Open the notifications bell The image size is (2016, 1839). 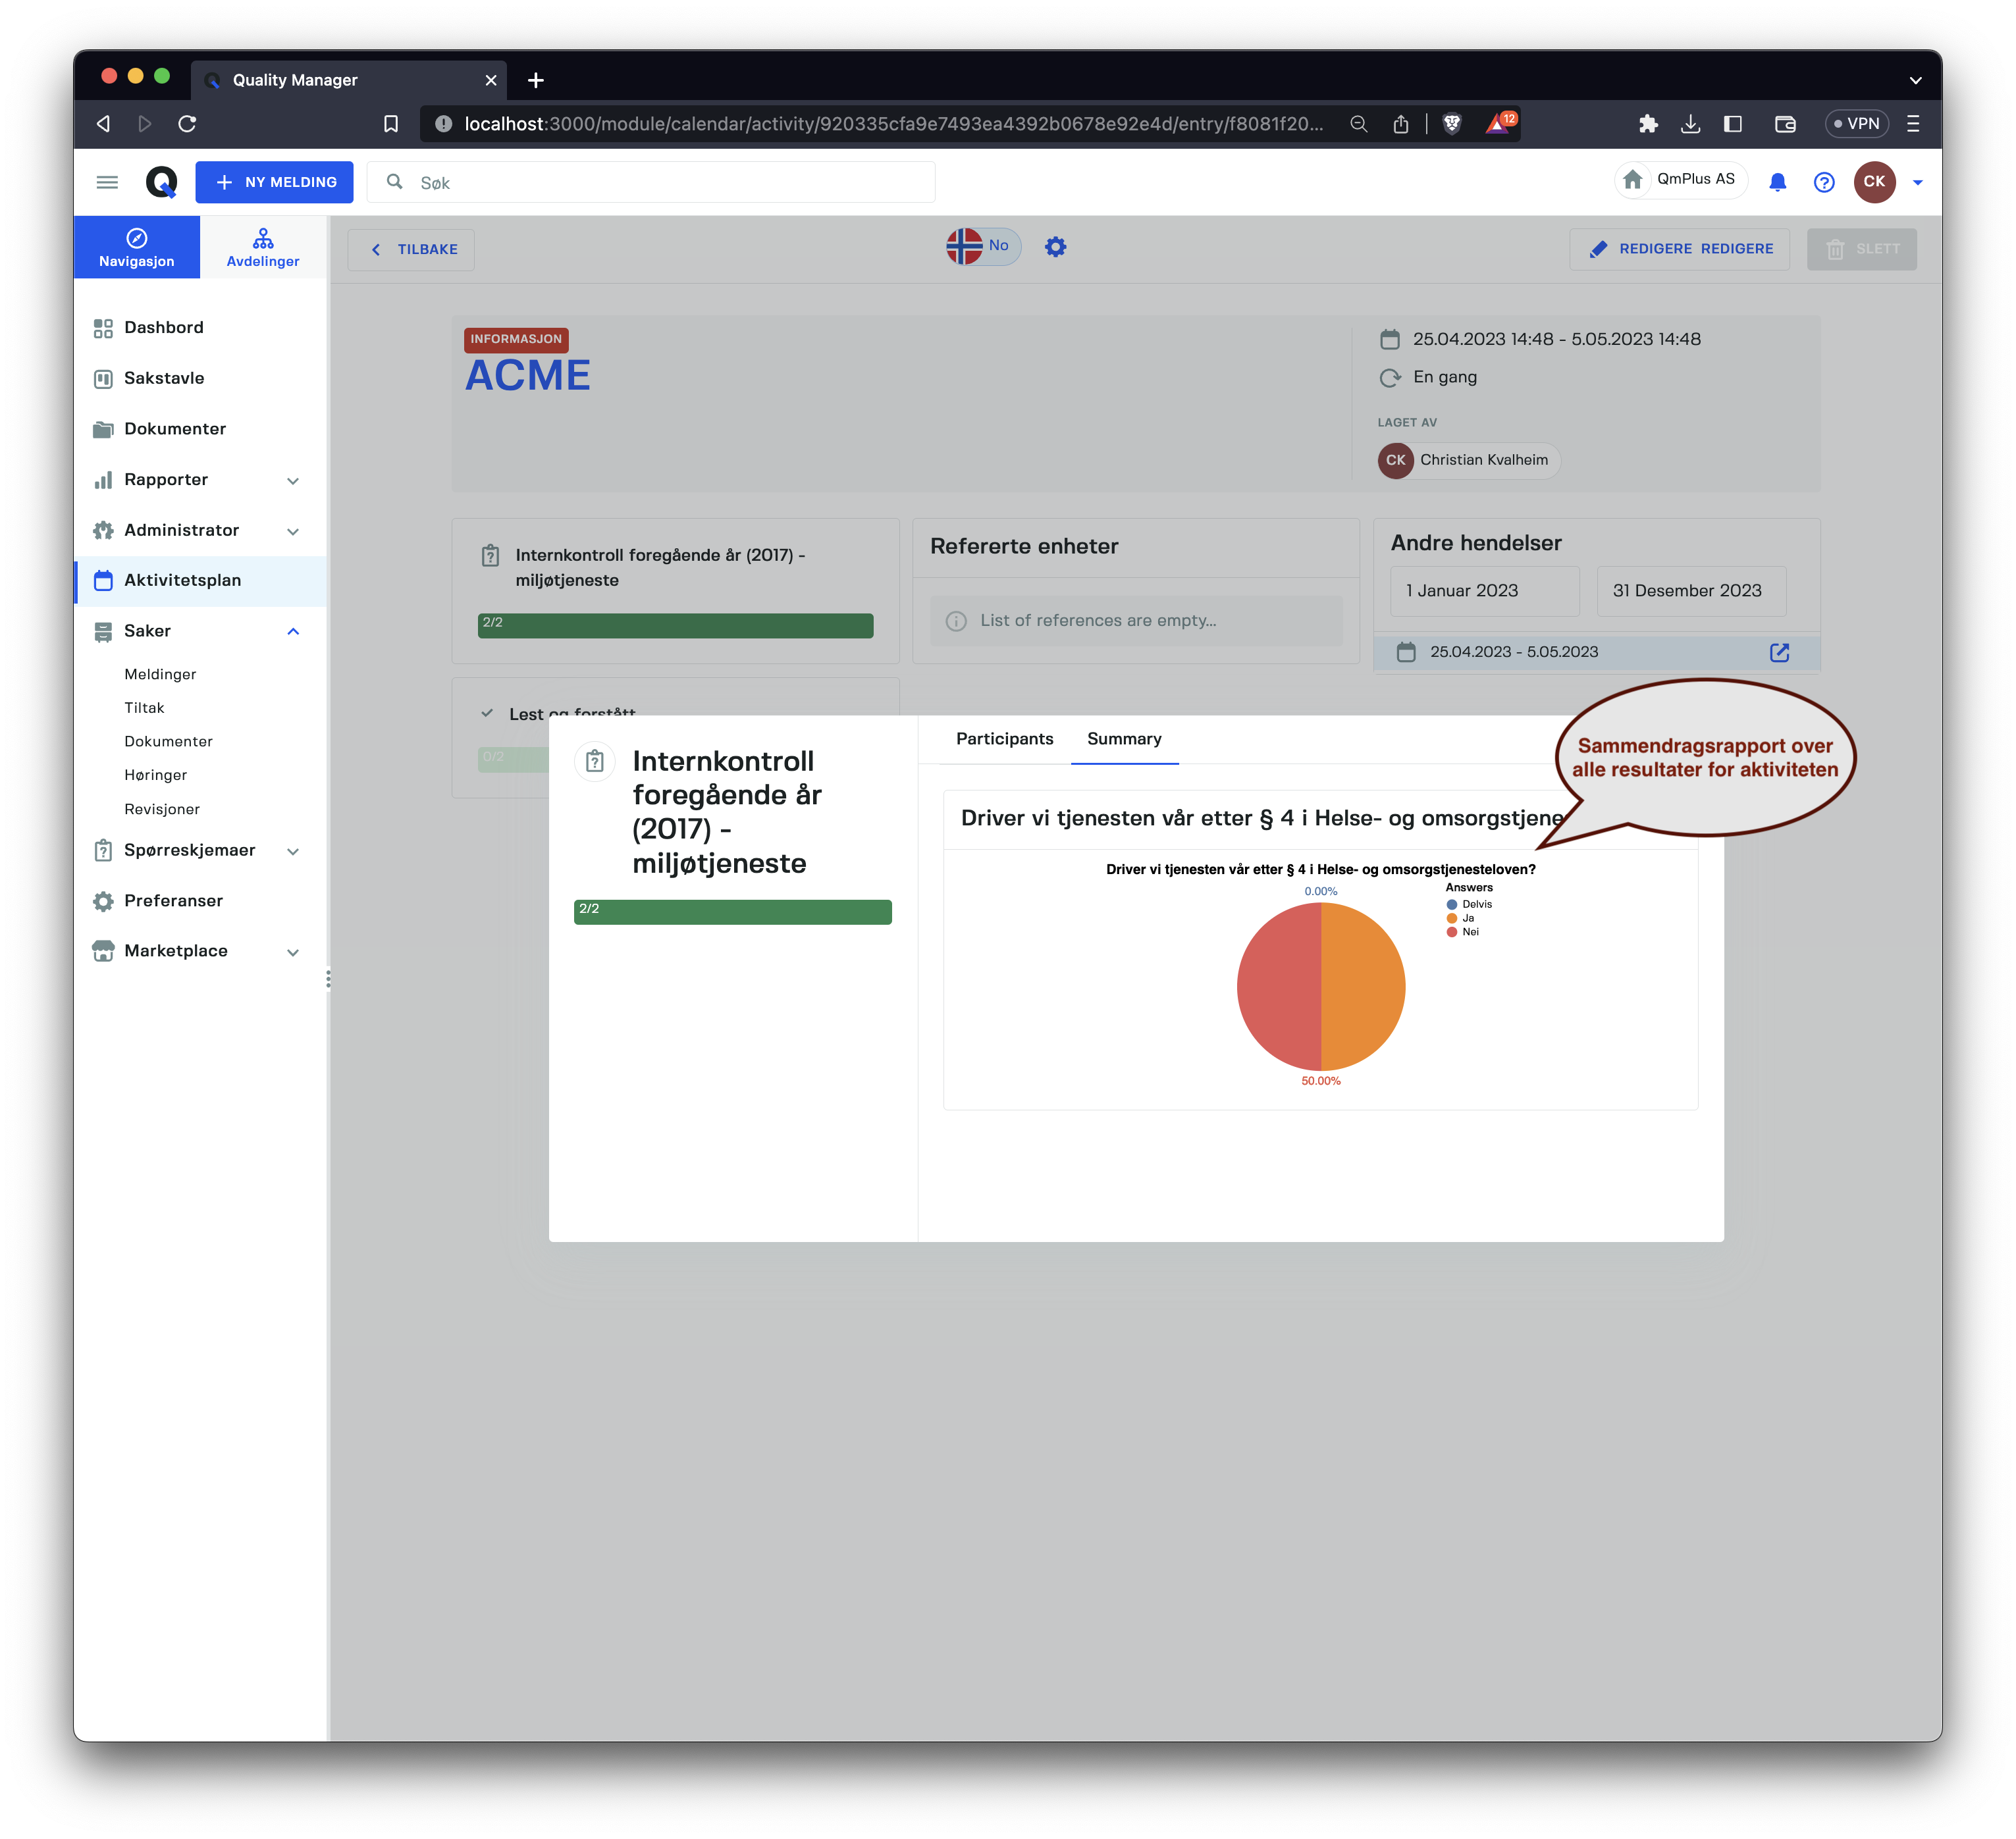point(1777,182)
